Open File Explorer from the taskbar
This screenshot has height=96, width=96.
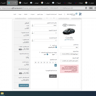tap(2, 94)
